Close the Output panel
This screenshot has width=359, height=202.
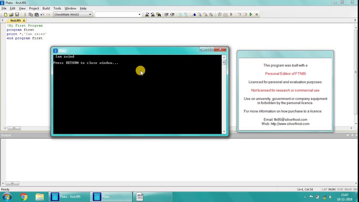click(x=356, y=135)
